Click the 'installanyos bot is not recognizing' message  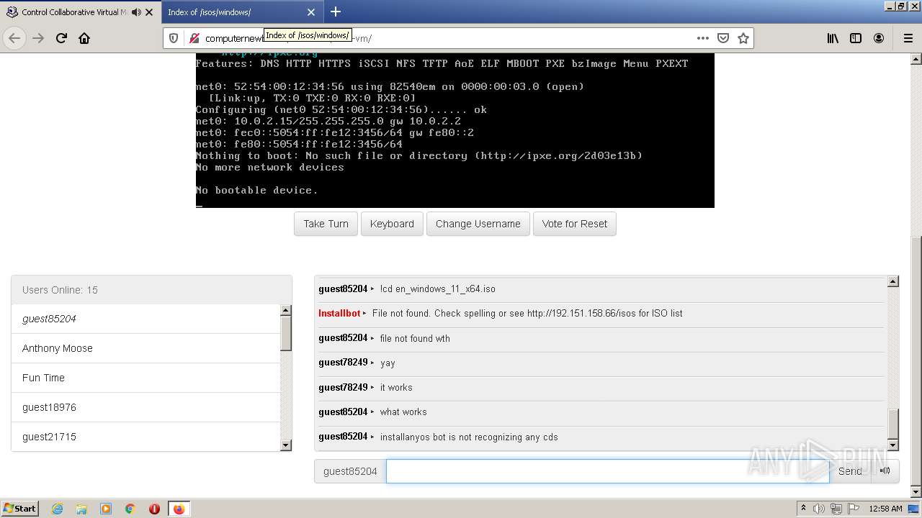click(x=469, y=437)
